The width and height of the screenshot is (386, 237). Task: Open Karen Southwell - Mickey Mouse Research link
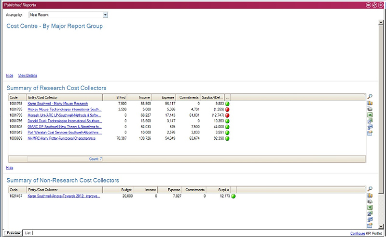coord(57,104)
